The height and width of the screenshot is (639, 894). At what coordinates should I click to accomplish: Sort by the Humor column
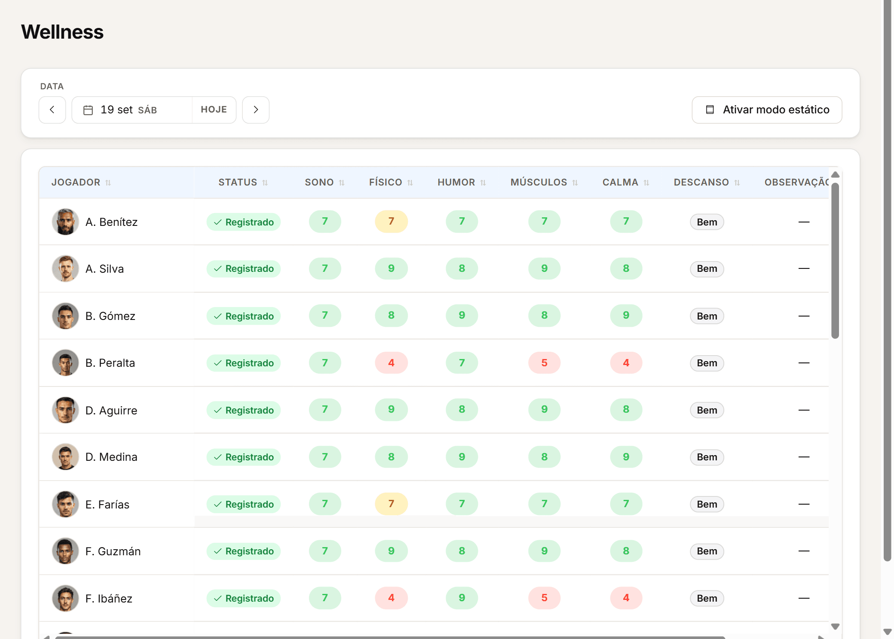click(x=462, y=183)
